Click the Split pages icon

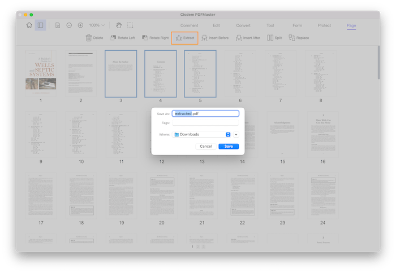point(270,38)
